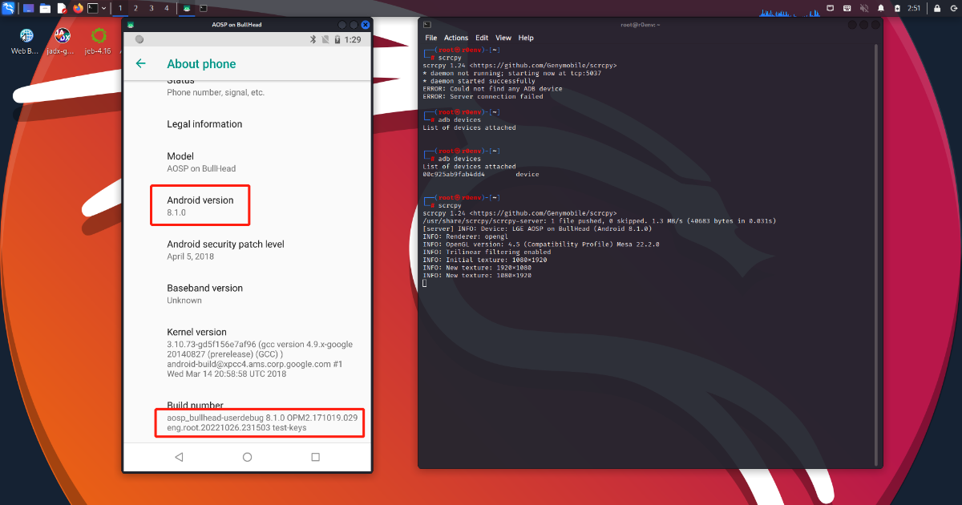This screenshot has height=505, width=962.
Task: Switch to workspace 3
Action: pyautogui.click(x=151, y=8)
